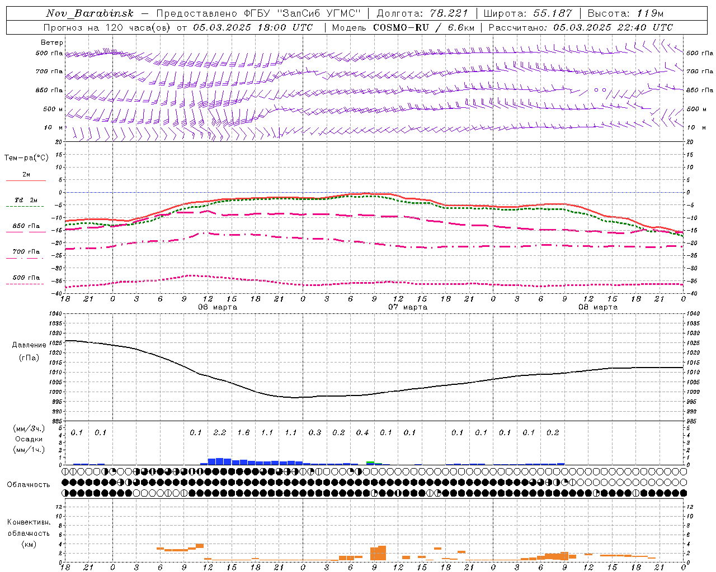This screenshot has width=716, height=572.
Task: Click the 700 гПа temperature legend entry
Action: click(26, 252)
